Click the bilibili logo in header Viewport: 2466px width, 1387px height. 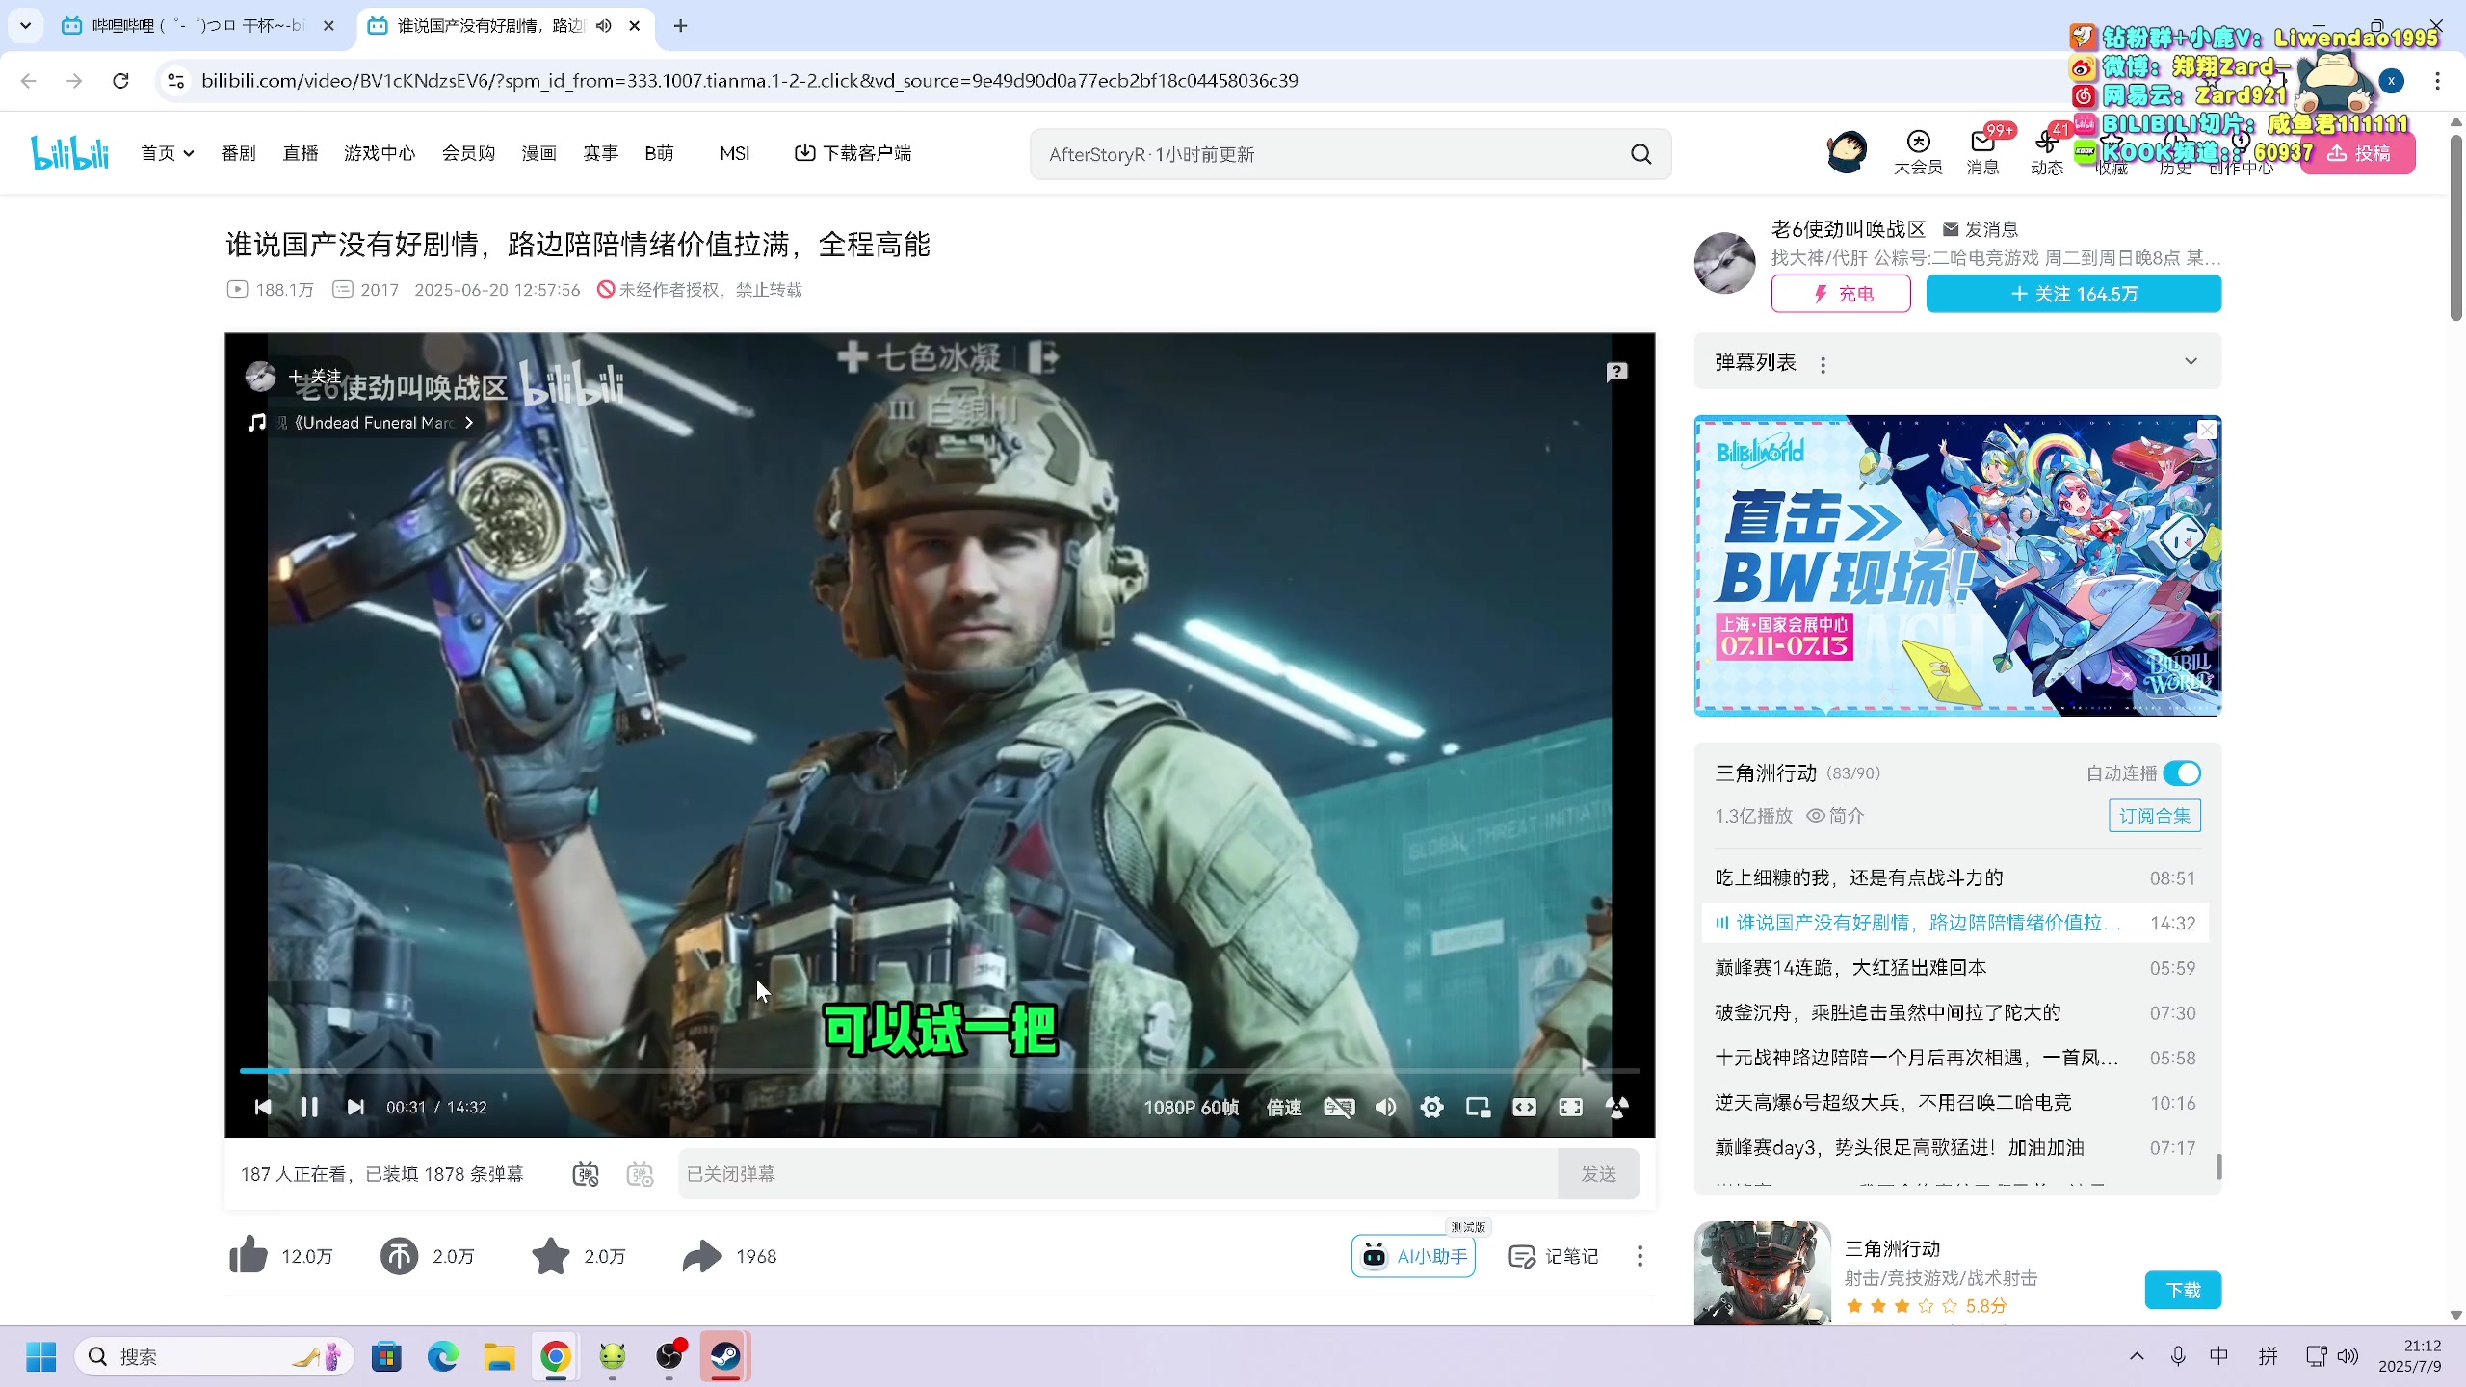click(x=70, y=153)
